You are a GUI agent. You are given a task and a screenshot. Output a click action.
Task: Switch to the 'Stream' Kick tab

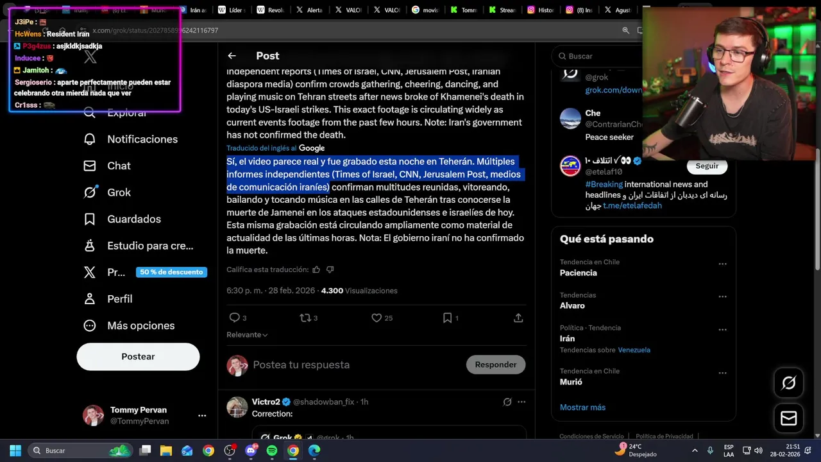tap(503, 10)
